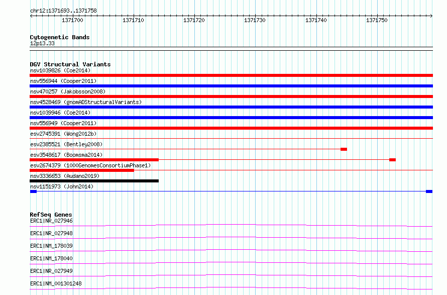447x295 pixels.
Task: Open nsv4528469 (gnomADStructuralVariants) label
Action: coord(86,102)
